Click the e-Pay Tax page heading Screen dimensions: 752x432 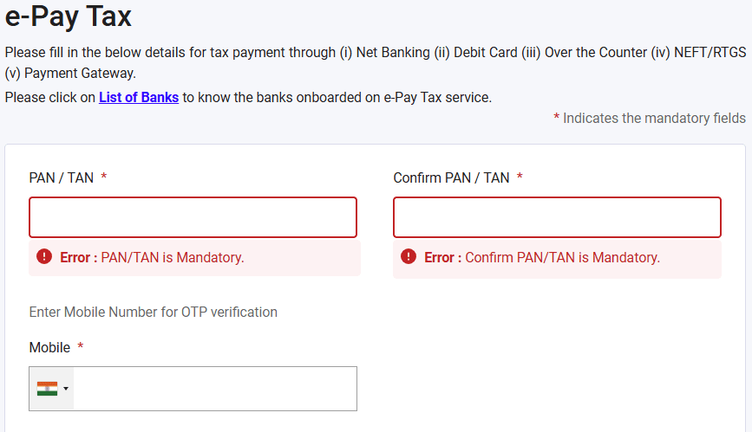69,16
